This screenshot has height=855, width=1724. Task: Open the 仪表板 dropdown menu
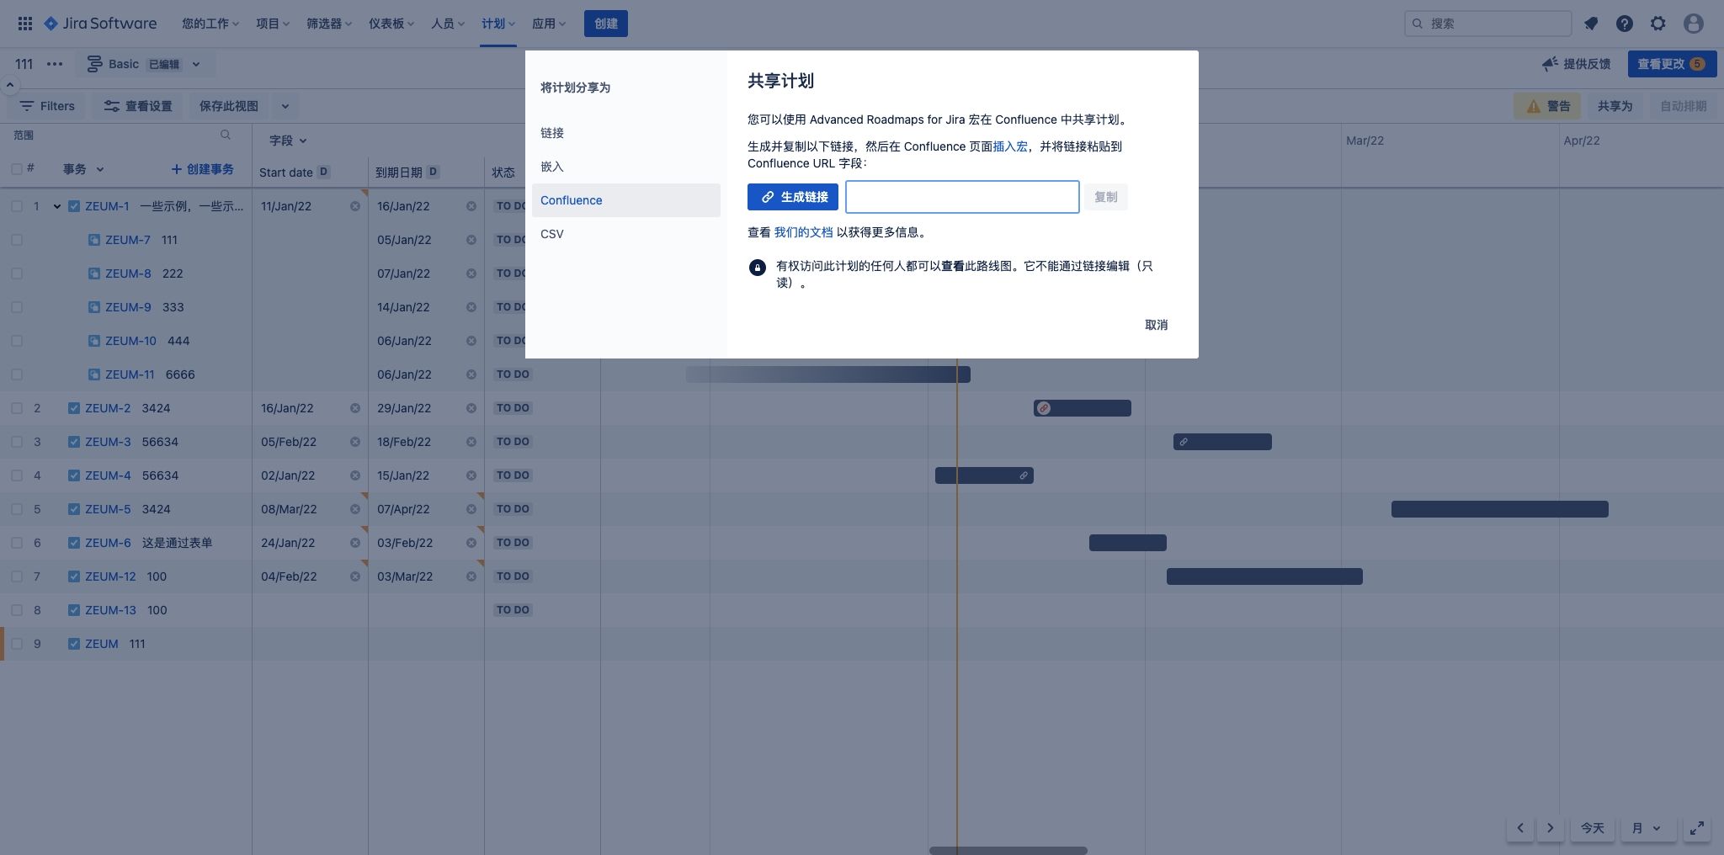coord(391,24)
